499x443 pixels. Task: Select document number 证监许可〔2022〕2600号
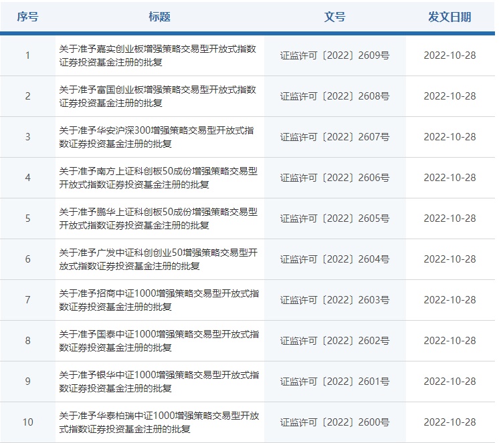pyautogui.click(x=335, y=422)
